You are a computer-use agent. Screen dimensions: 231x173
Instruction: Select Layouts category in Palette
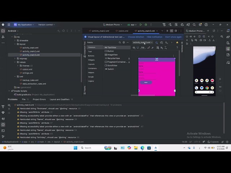91,64
